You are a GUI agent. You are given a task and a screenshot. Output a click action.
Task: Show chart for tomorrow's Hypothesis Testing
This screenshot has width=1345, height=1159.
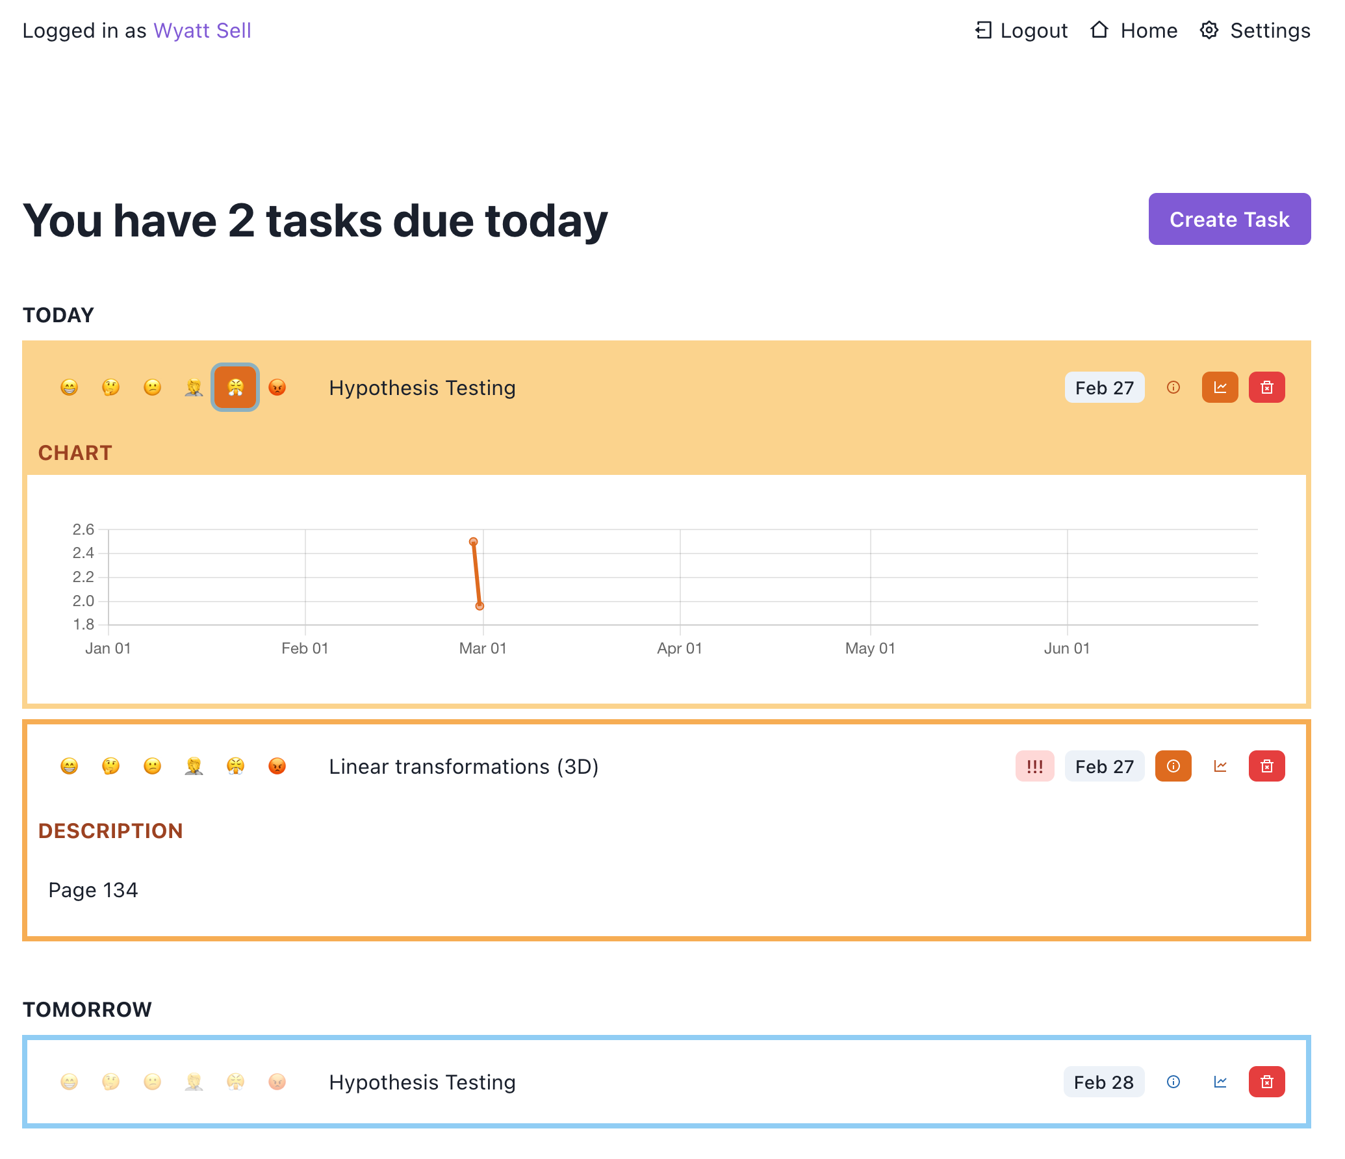coord(1220,1082)
